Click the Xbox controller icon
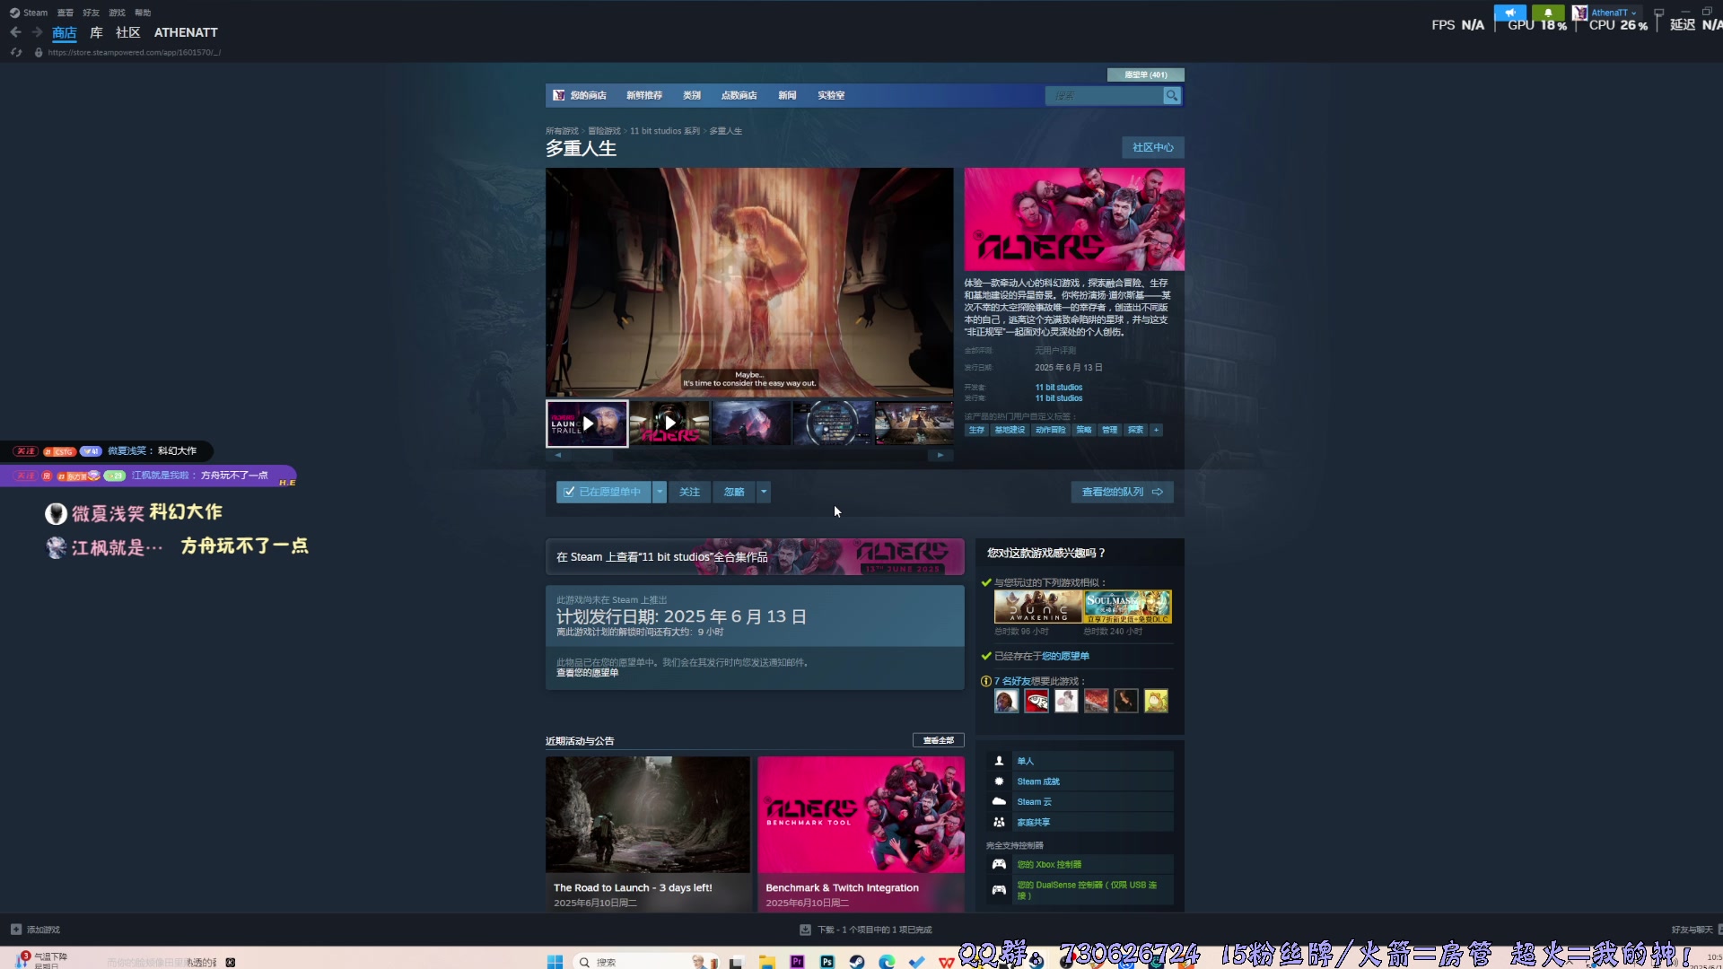Image resolution: width=1723 pixels, height=969 pixels. pos(999,864)
